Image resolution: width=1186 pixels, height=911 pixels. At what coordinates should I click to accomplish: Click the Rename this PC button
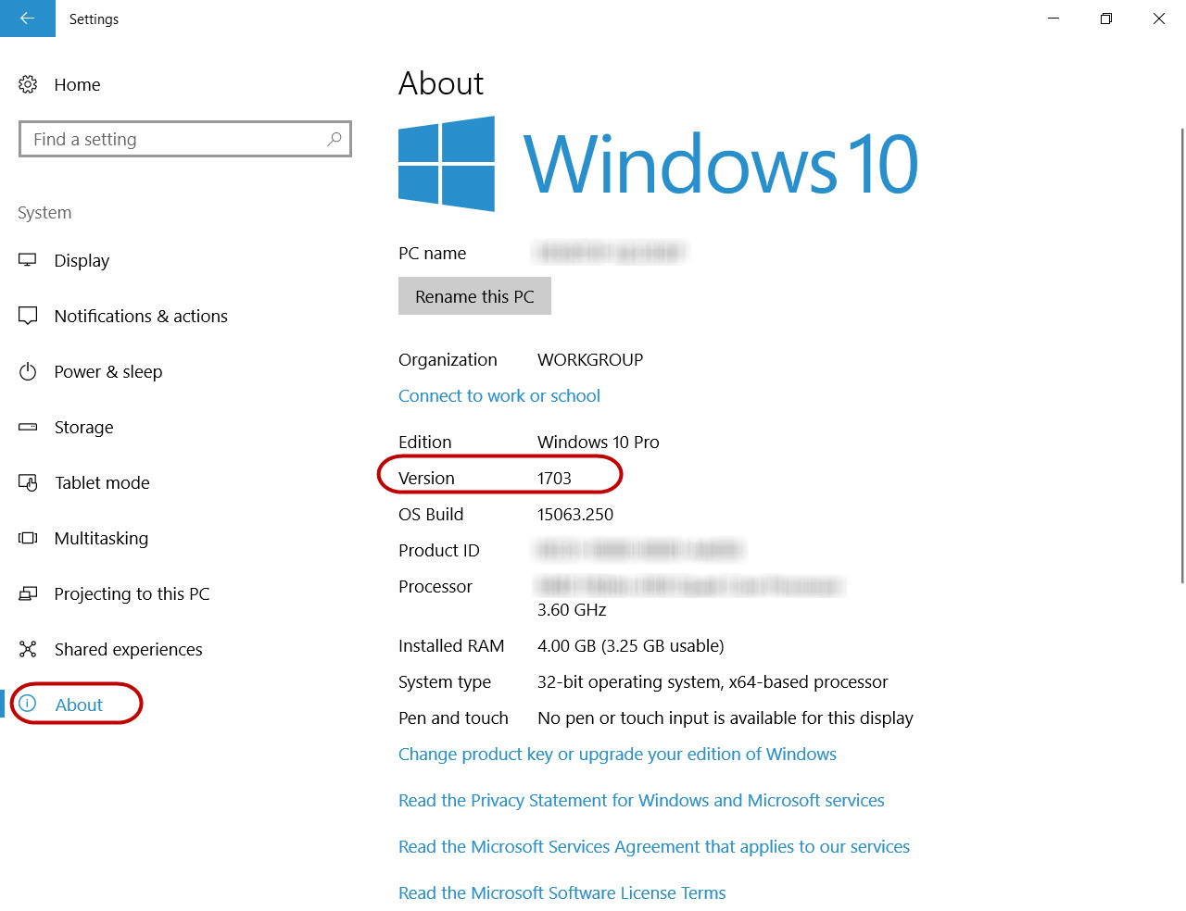(x=474, y=295)
